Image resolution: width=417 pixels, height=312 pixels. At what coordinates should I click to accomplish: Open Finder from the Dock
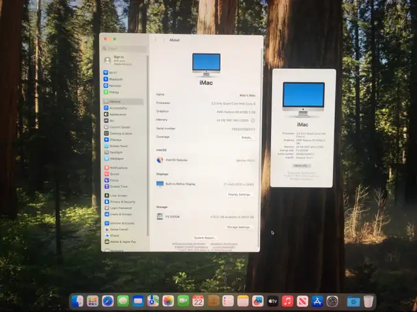pyautogui.click(x=78, y=301)
